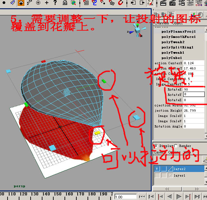
Task: Select polySmoothFace1 history node
Action: coord(178,37)
